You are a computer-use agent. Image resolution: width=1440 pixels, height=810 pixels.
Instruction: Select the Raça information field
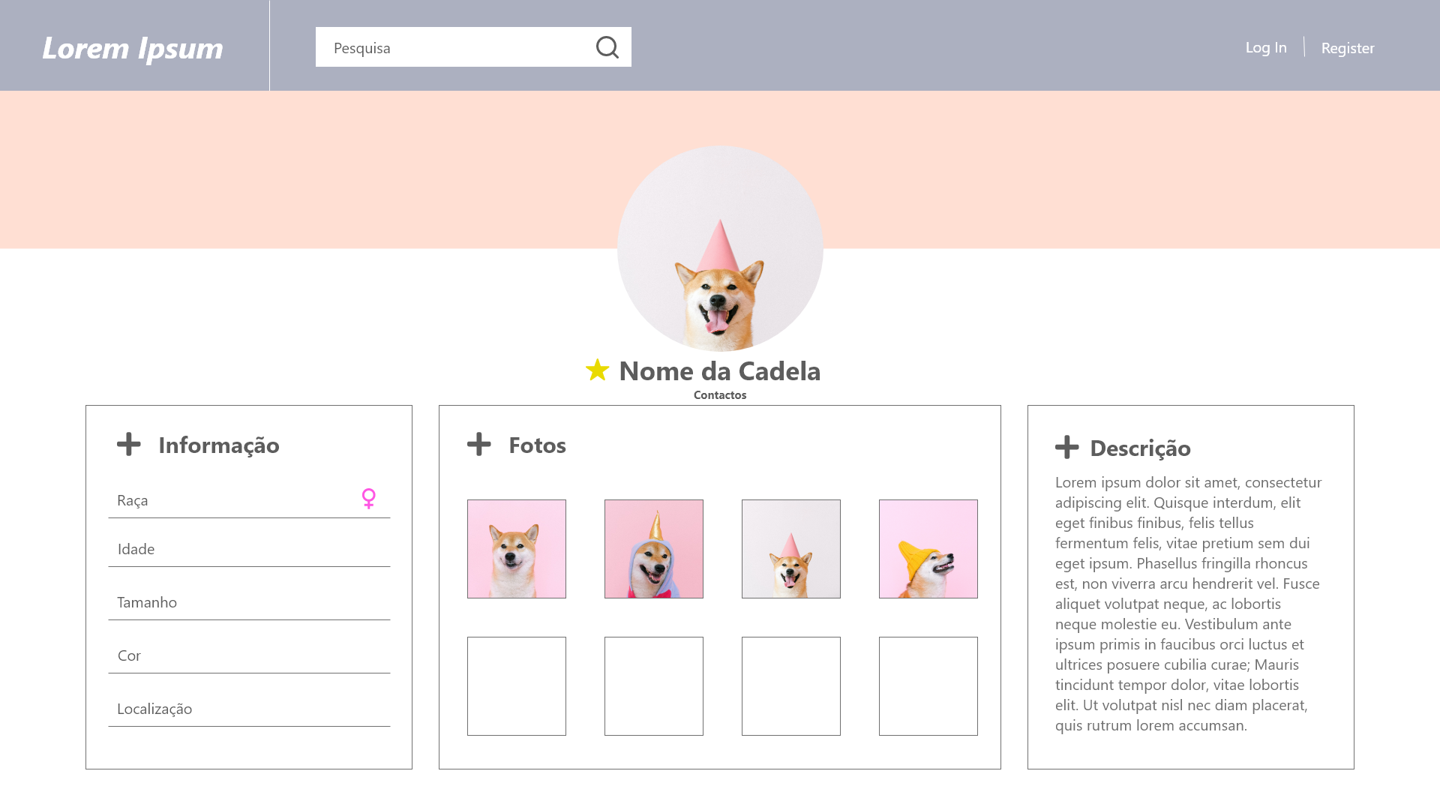click(249, 500)
